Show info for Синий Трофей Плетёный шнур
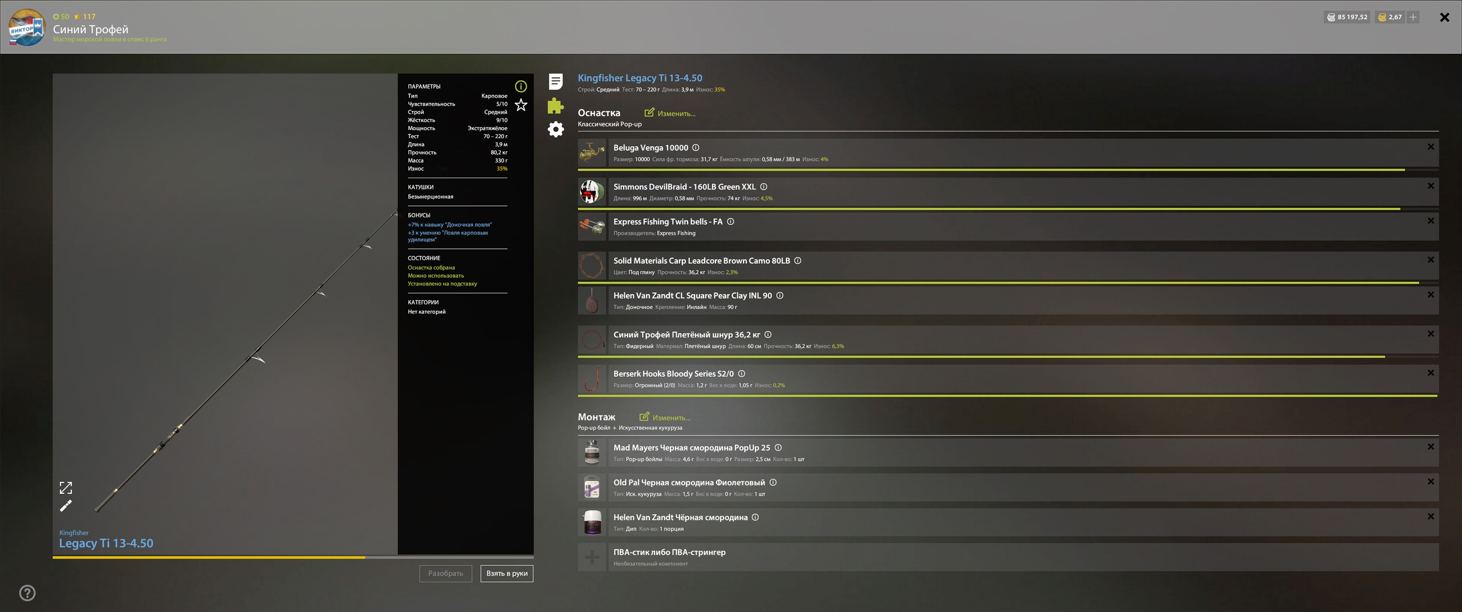This screenshot has height=612, width=1462. [x=768, y=335]
